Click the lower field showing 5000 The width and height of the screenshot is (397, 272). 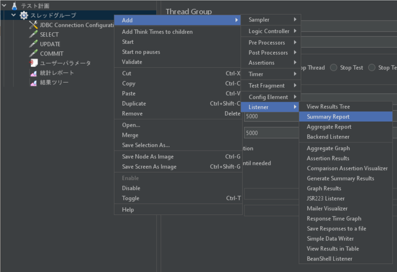pos(271,133)
